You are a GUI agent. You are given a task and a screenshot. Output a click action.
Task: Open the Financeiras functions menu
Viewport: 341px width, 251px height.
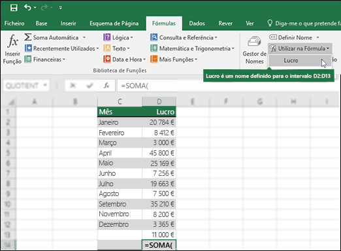pyautogui.click(x=44, y=59)
